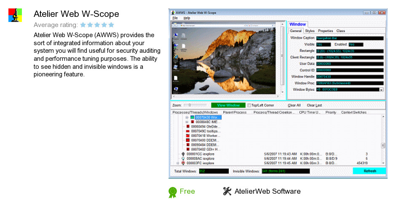Viewport: 396px width, 211px height.
Task: Click the cyan Refresh button
Action: (369, 171)
